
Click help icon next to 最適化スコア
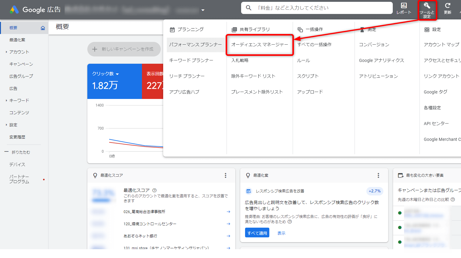coord(154,190)
